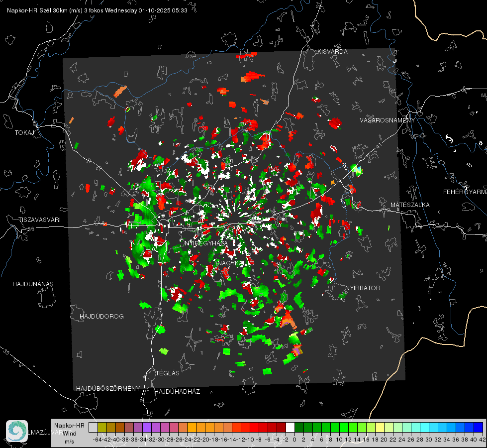Click the HAJDÚBÖSZÖRMÉNY town label
This screenshot has width=487, height=448.
click(x=108, y=388)
